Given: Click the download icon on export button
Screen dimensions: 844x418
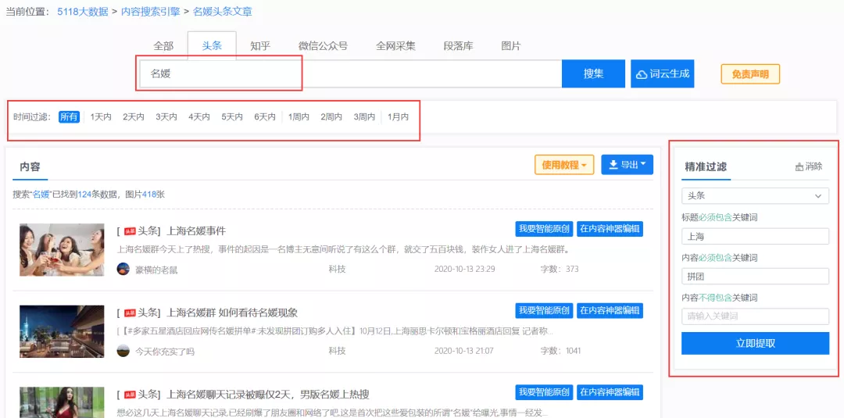Looking at the screenshot, I should tap(613, 165).
